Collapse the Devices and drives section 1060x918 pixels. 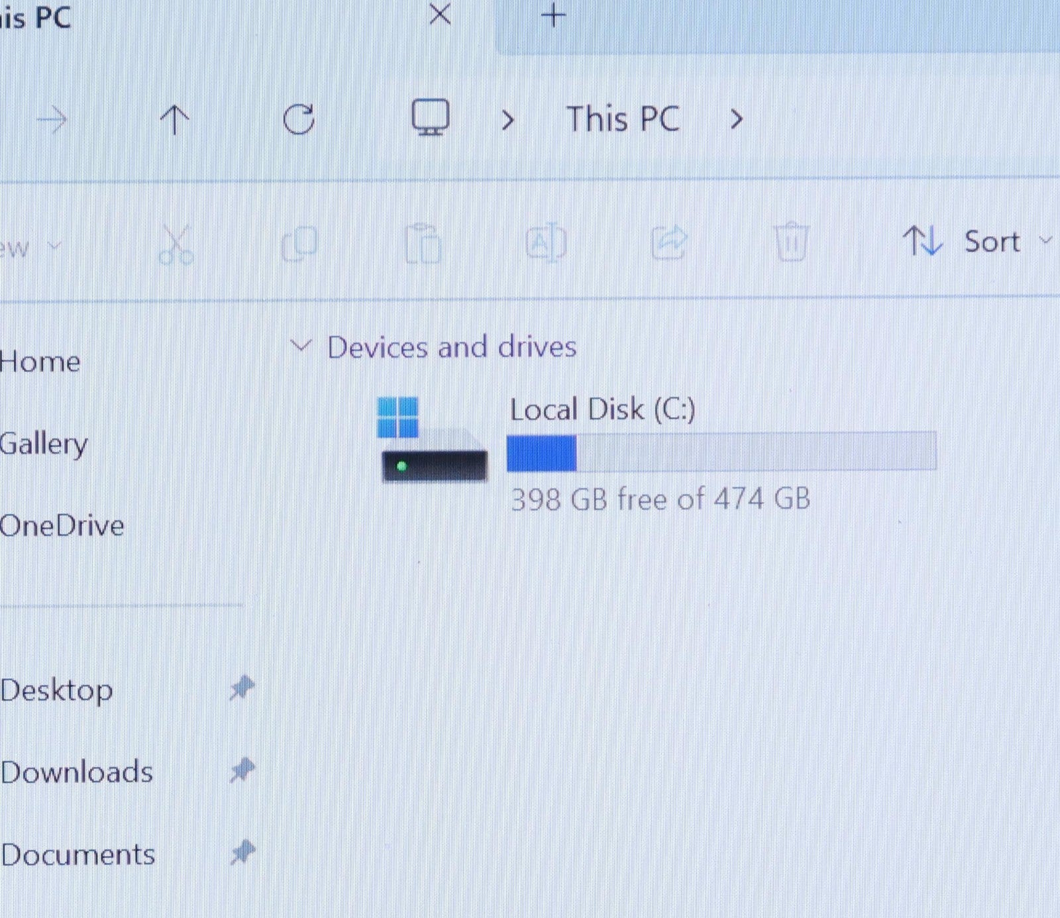(301, 346)
